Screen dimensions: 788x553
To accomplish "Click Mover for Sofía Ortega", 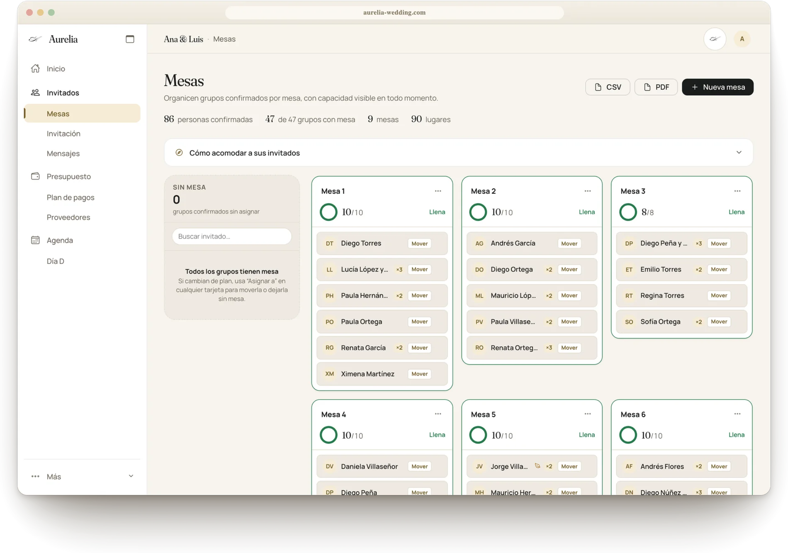I will tap(719, 322).
